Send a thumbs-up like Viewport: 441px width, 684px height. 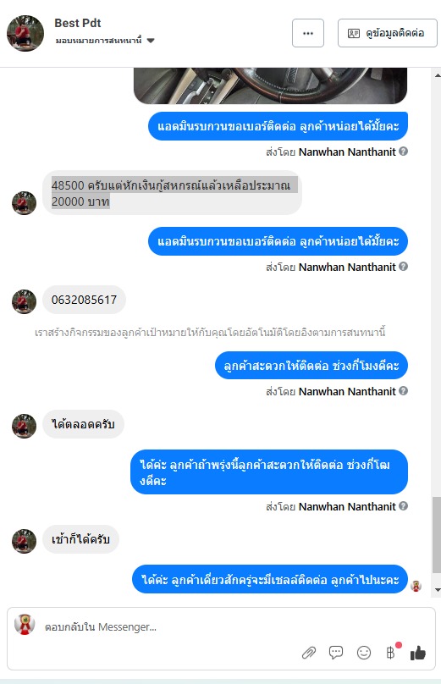418,653
